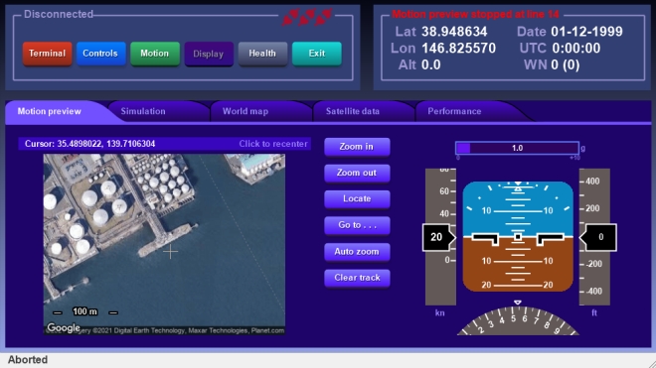Switch to the Simulation tab
This screenshot has height=368, width=656.
(143, 111)
